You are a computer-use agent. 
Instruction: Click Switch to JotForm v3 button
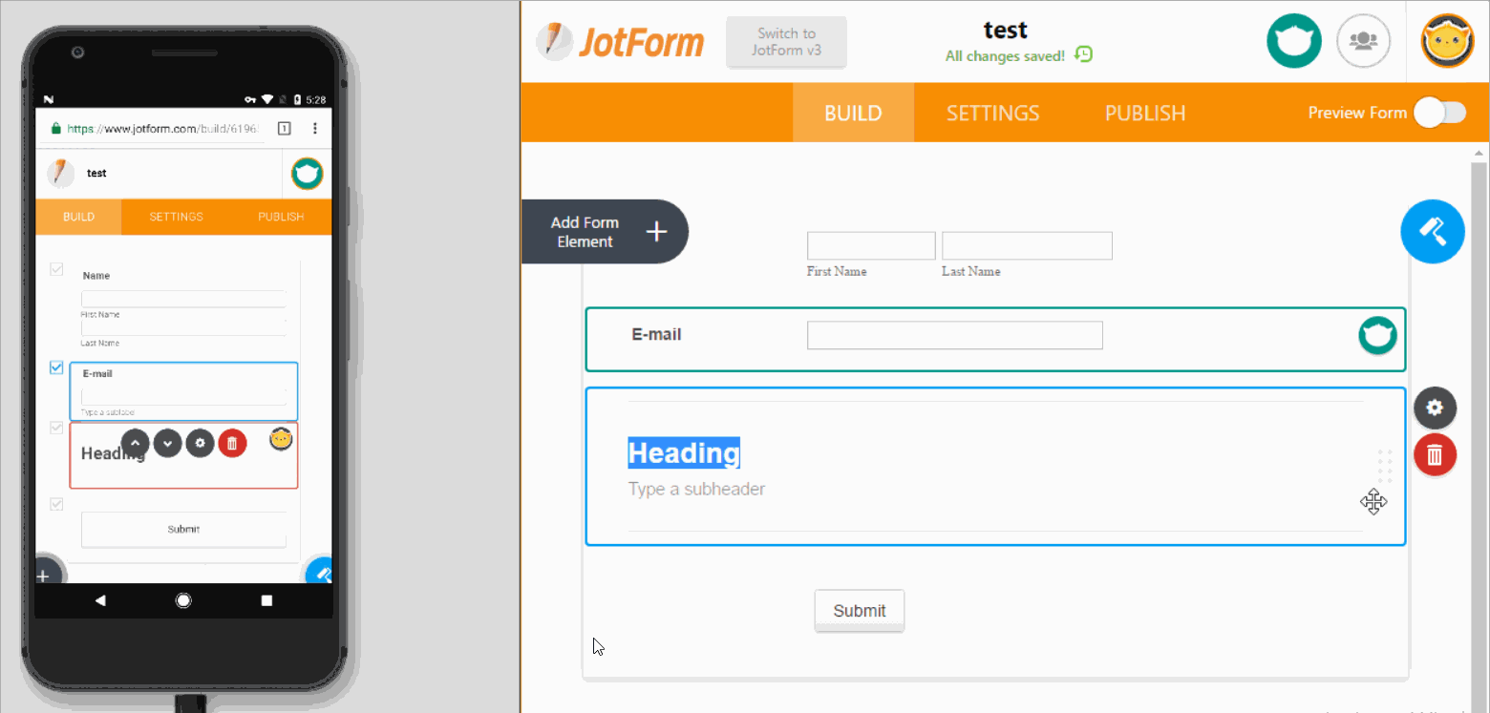[786, 42]
